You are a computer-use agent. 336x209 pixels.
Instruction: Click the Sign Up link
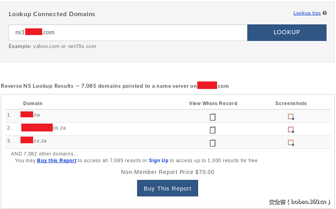[x=158, y=161]
